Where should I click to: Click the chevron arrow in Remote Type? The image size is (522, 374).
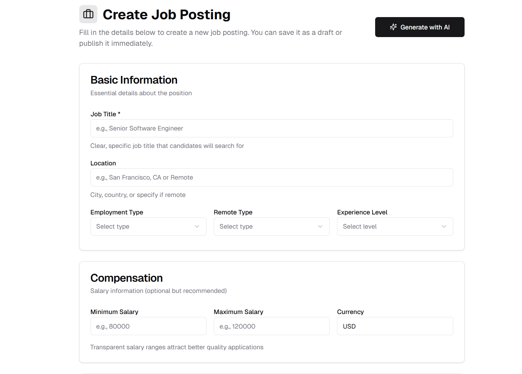click(x=320, y=226)
